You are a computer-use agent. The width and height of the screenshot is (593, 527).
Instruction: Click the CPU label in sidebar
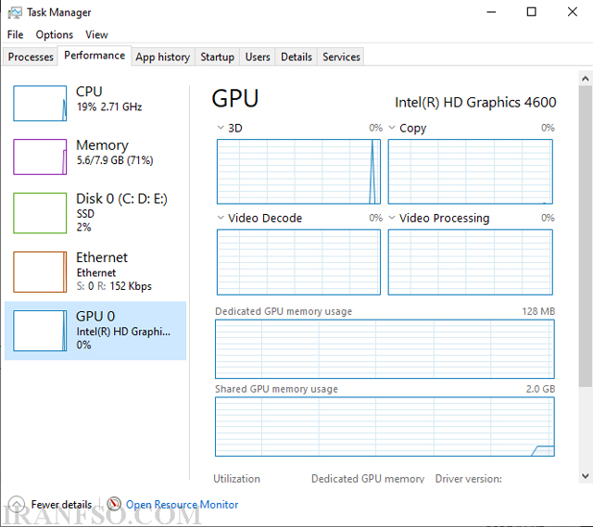tap(89, 92)
